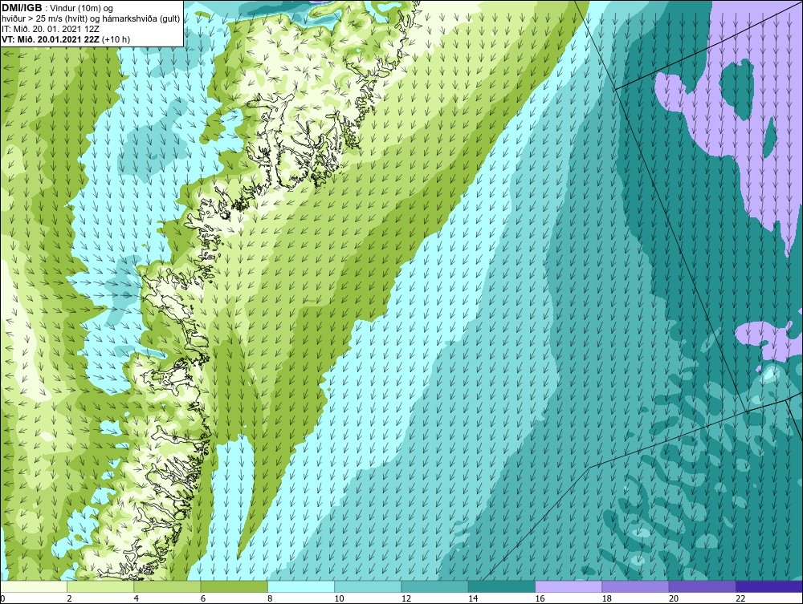Click the 'IT: Mið. 20. 01. 2021 12Z' line

[51, 29]
